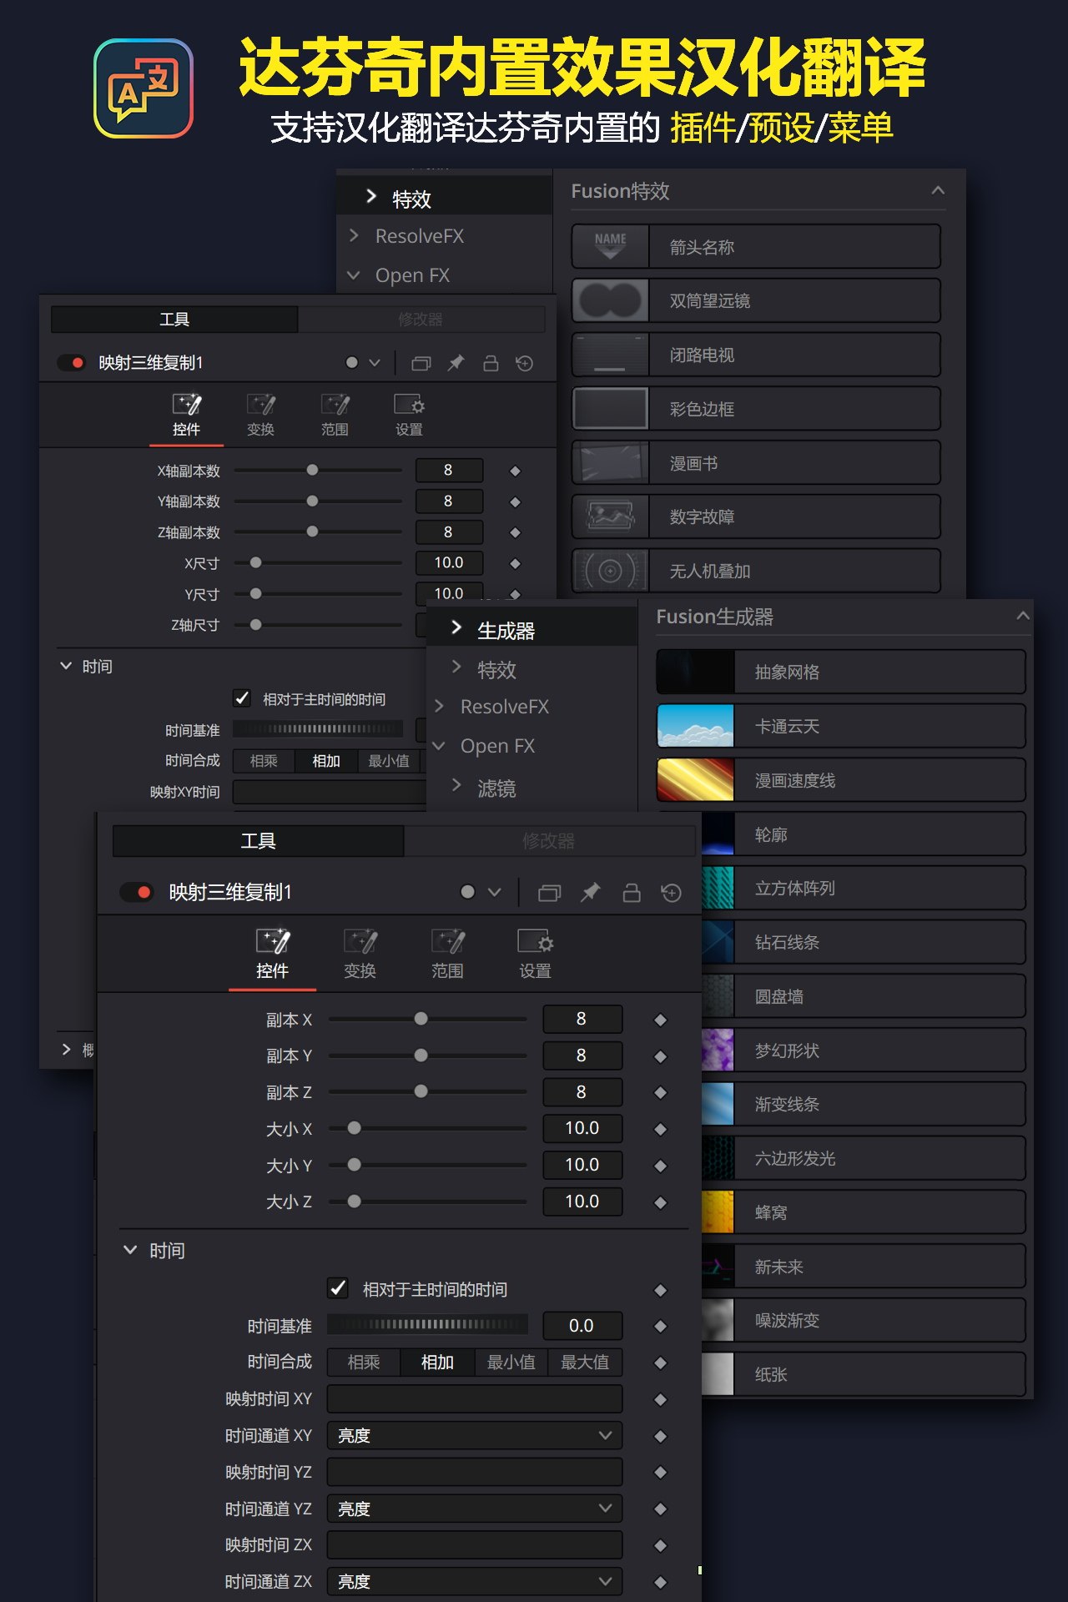Open the 变换 tab in the back inspector

tap(261, 416)
